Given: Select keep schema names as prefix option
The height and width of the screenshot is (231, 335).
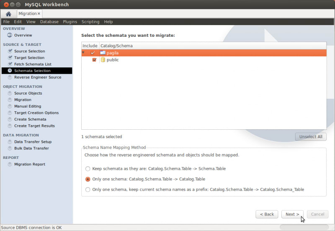Looking at the screenshot, I should (x=88, y=190).
